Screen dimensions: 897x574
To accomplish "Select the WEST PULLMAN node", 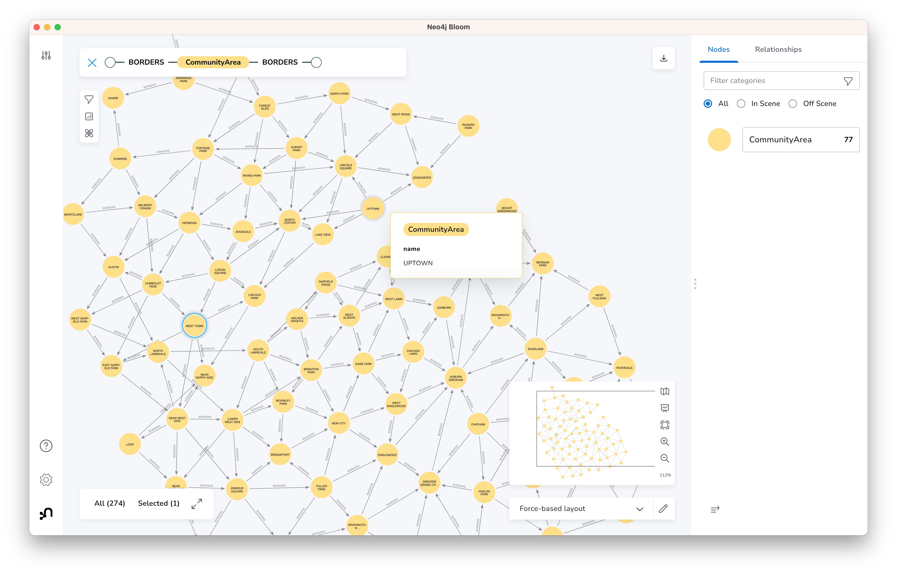I will tap(599, 297).
